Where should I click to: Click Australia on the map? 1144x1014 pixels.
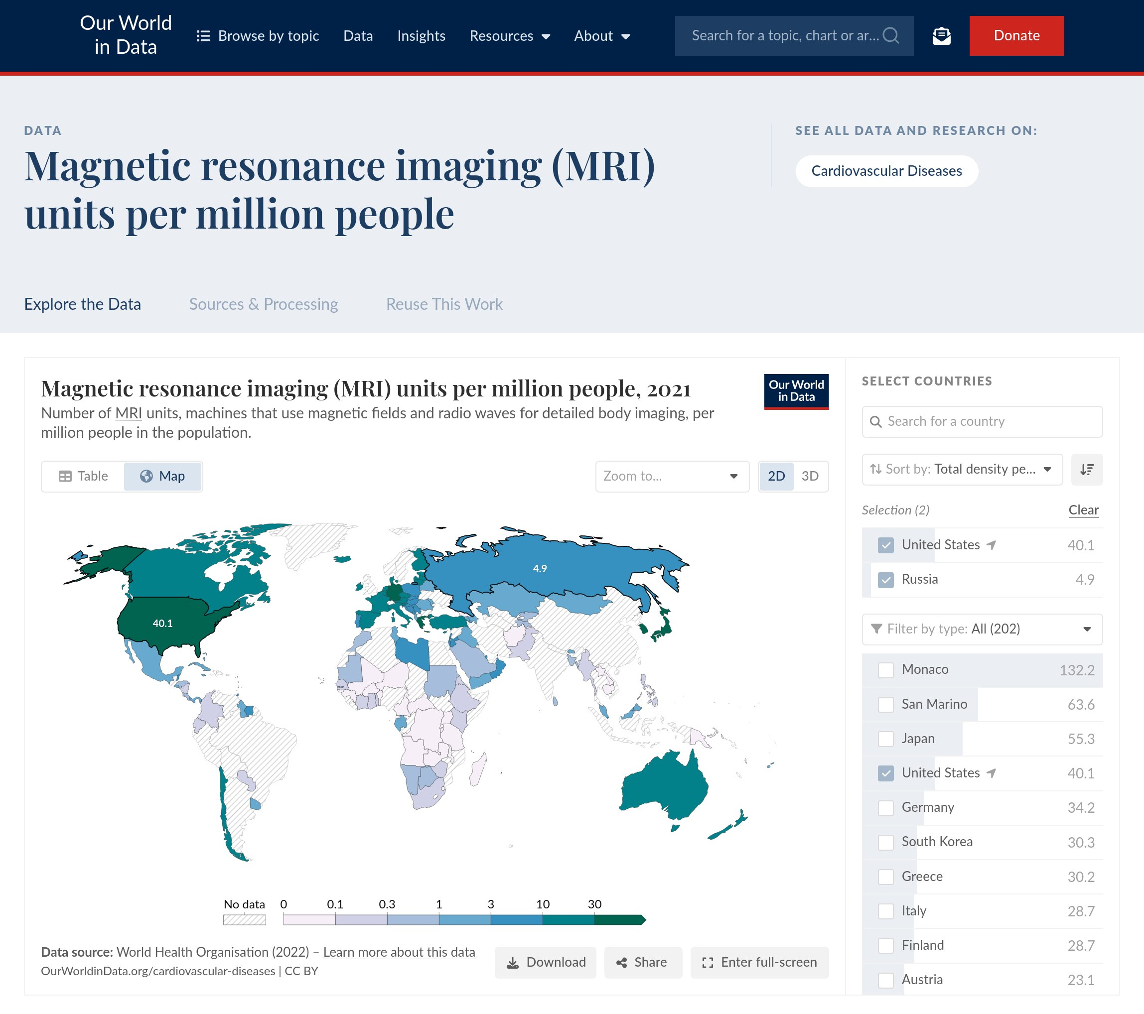(x=664, y=787)
